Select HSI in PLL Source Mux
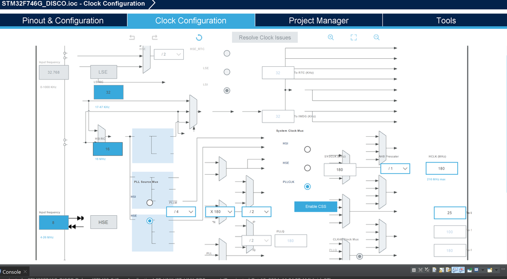Viewport: 507px width, 279px height. [x=150, y=203]
